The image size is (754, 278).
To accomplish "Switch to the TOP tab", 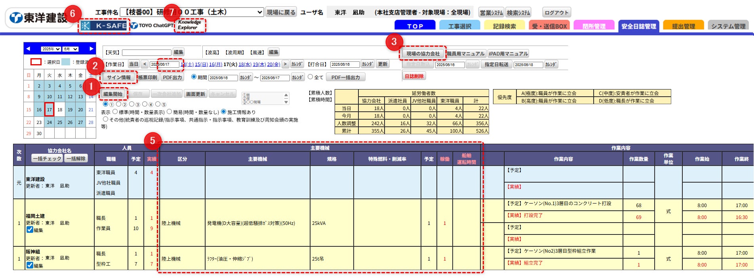I will [415, 25].
